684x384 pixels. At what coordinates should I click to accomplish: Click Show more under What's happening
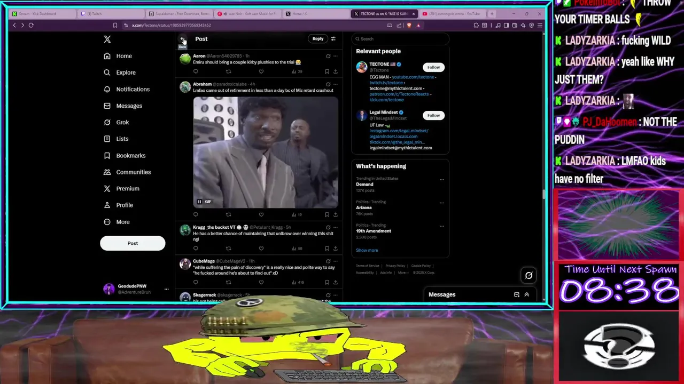coord(367,250)
